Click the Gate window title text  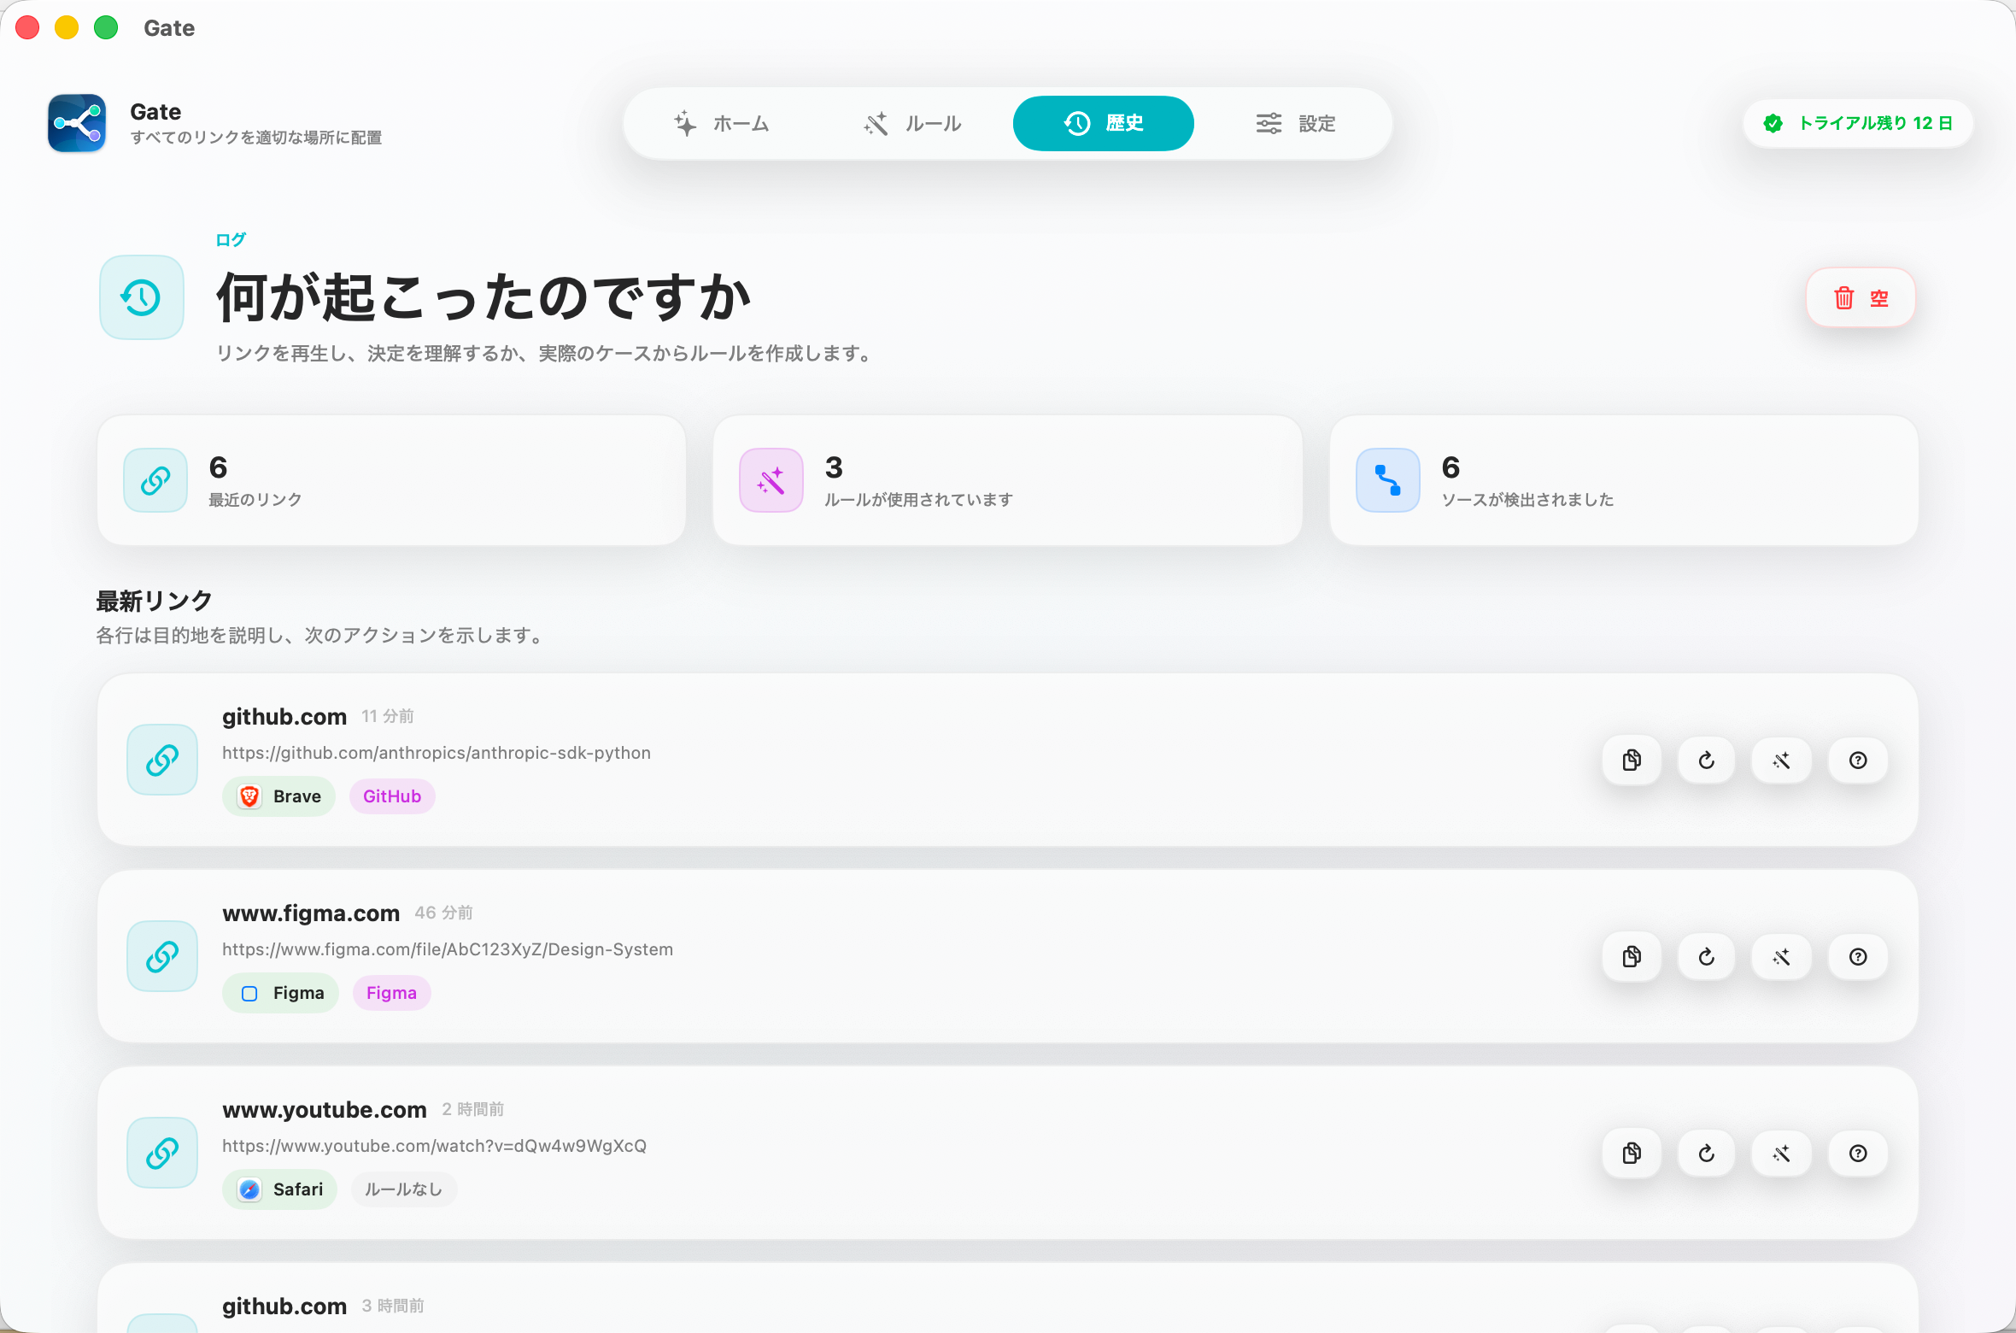pos(169,28)
